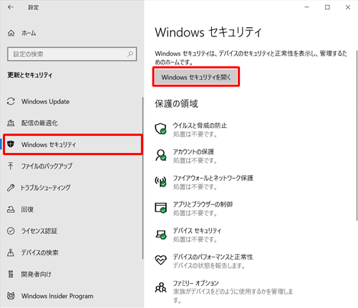Click the 開発者向け tools icon
The width and height of the screenshot is (358, 308).
point(11,274)
